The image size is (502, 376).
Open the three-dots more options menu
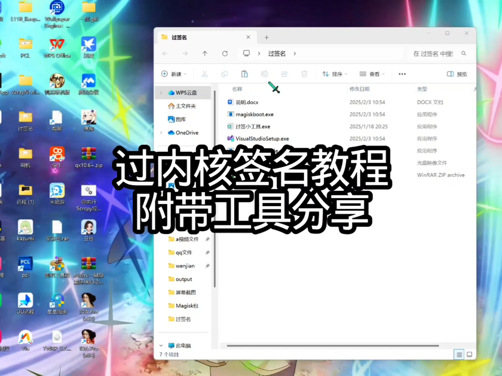tap(402, 74)
